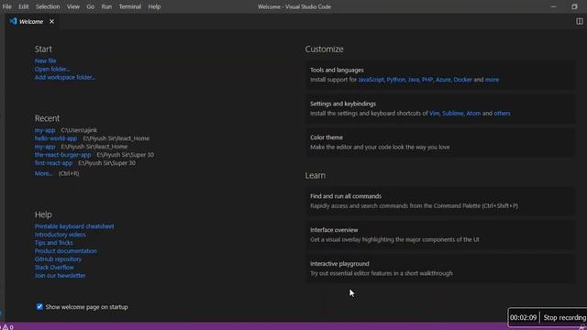Restore down the VS Code window

(575, 6)
